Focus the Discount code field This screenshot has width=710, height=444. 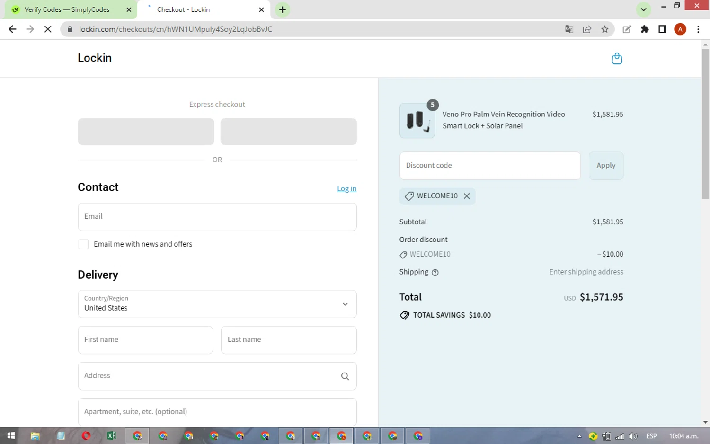click(490, 166)
